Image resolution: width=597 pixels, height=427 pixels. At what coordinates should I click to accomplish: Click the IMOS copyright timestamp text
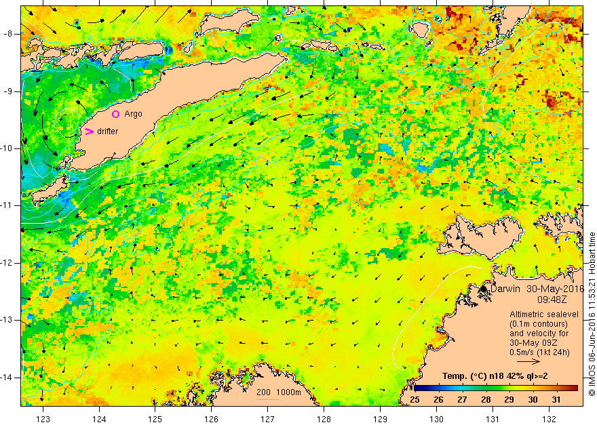tap(592, 314)
